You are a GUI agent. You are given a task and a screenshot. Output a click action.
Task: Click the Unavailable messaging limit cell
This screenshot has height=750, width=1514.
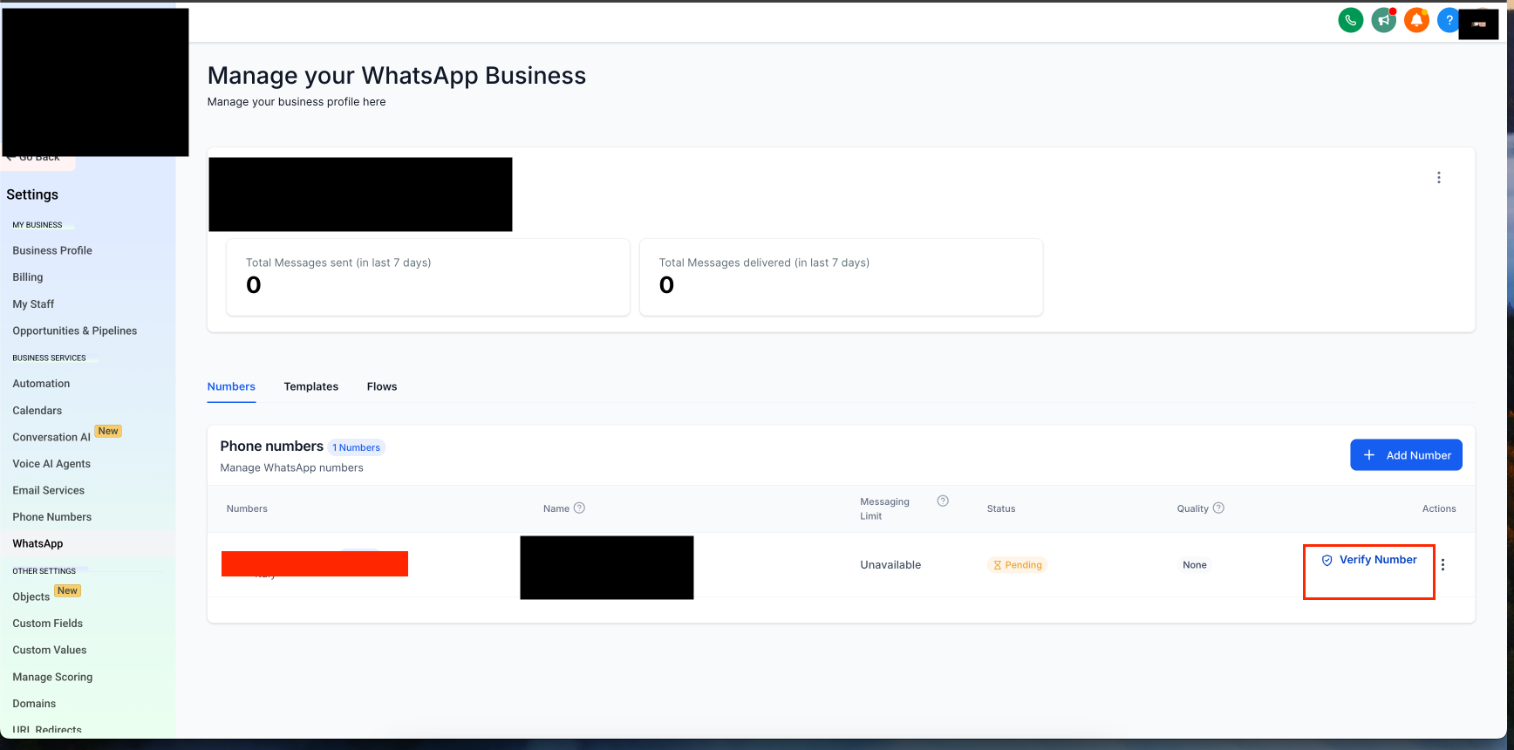890,565
